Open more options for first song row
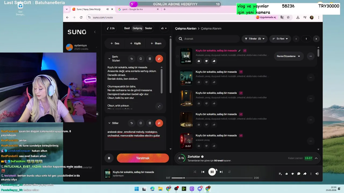344x193 pixels. [x=311, y=56]
